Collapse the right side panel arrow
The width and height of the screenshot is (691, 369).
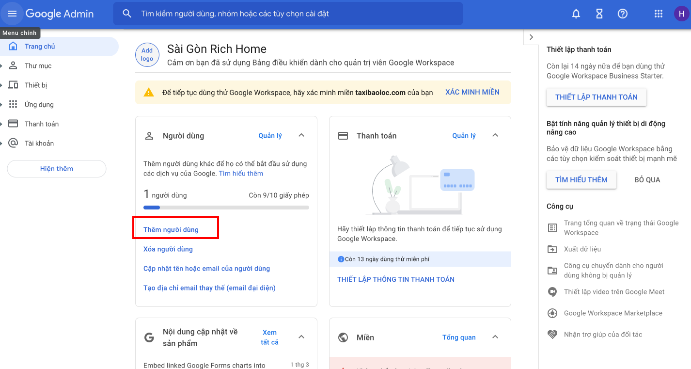point(531,37)
